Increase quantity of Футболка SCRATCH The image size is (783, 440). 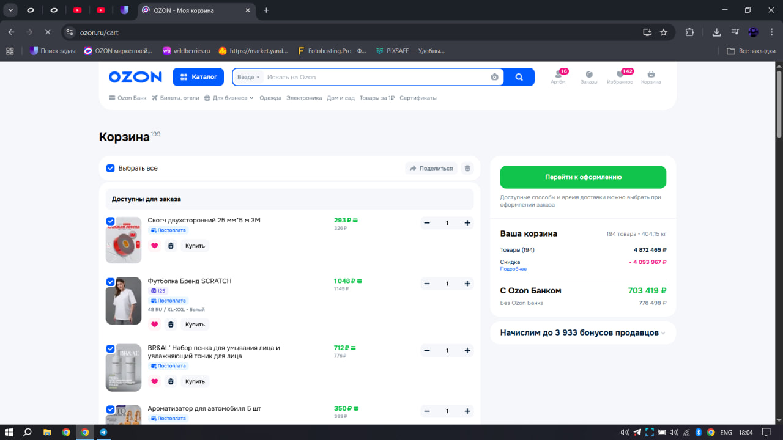click(x=467, y=284)
